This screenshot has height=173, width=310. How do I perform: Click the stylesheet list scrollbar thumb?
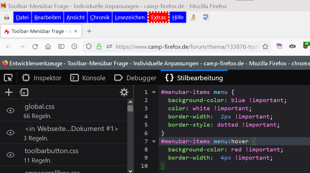coord(130,109)
